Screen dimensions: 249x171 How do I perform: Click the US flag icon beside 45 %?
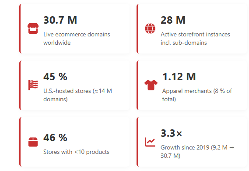[x=33, y=85]
